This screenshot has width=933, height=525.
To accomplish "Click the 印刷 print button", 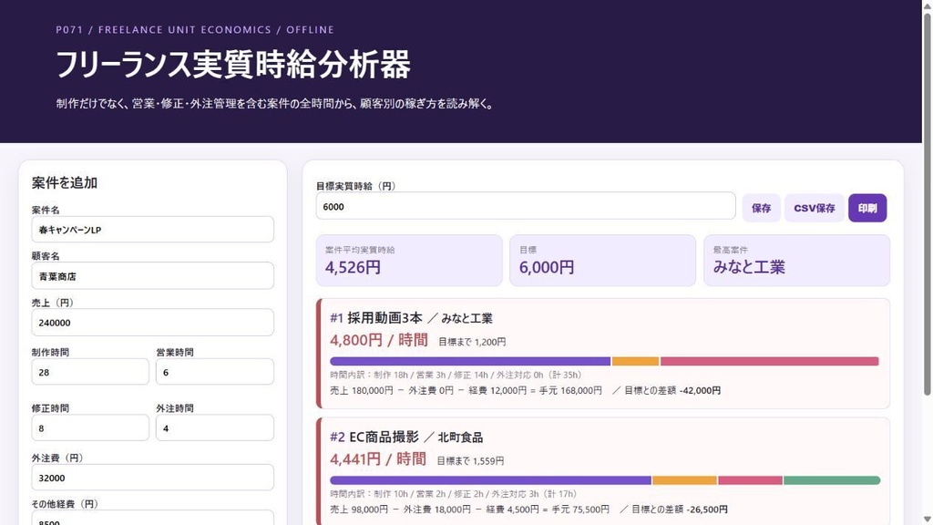I will (867, 208).
